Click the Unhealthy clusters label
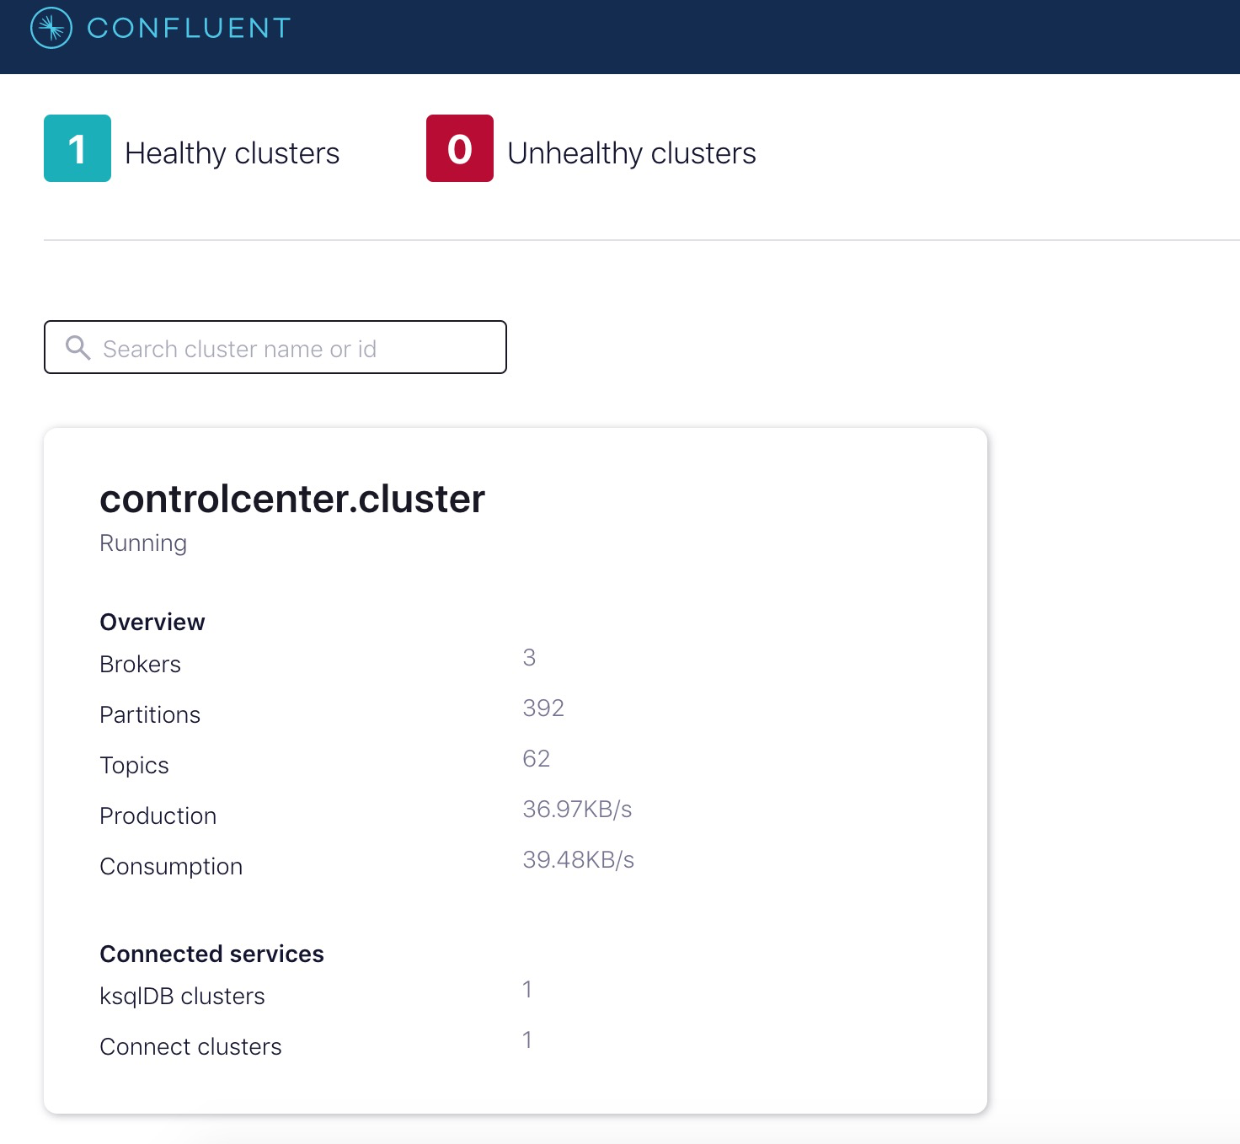The height and width of the screenshot is (1144, 1240). coord(632,153)
